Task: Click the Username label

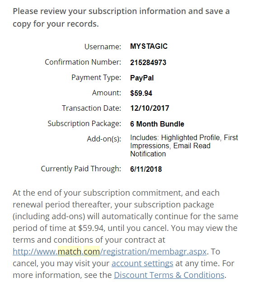Action: (x=103, y=47)
